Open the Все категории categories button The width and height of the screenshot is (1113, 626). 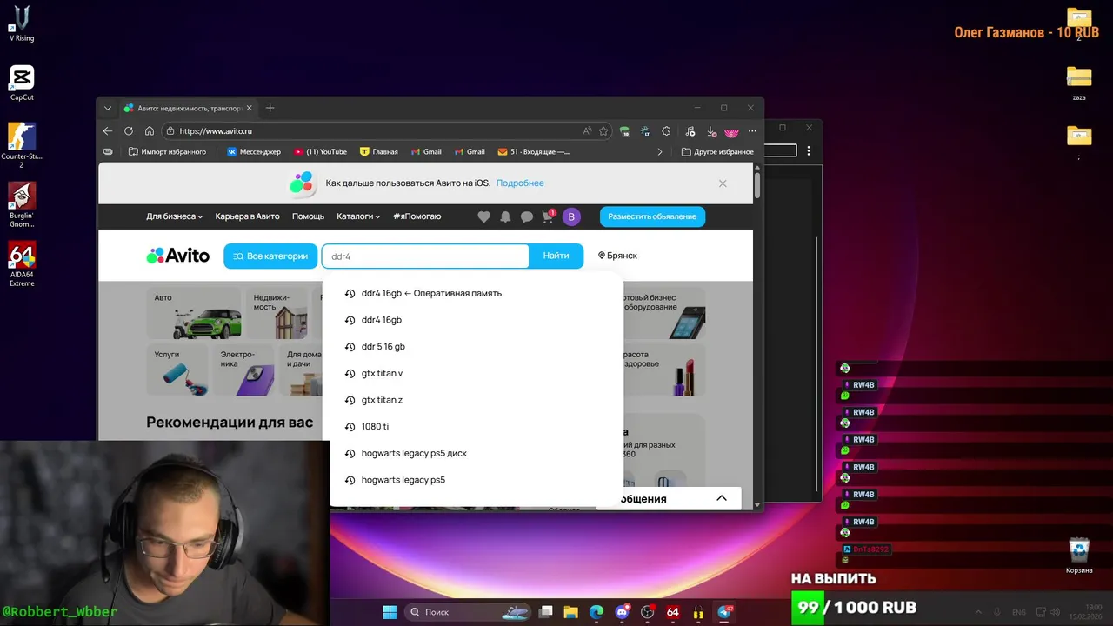(x=270, y=256)
